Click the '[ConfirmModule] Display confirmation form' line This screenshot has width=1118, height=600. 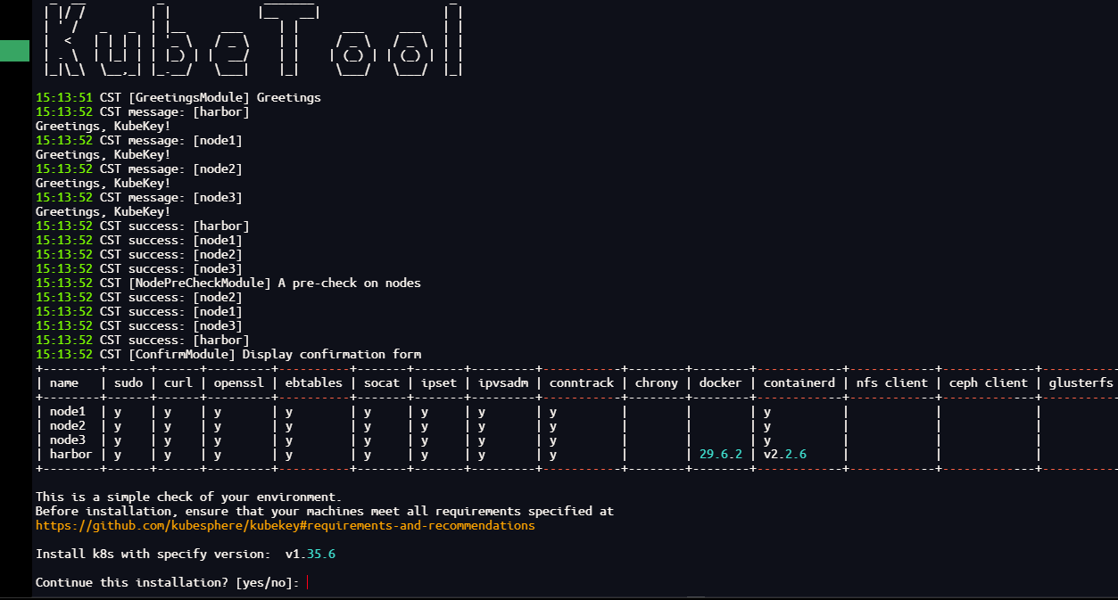pos(228,355)
